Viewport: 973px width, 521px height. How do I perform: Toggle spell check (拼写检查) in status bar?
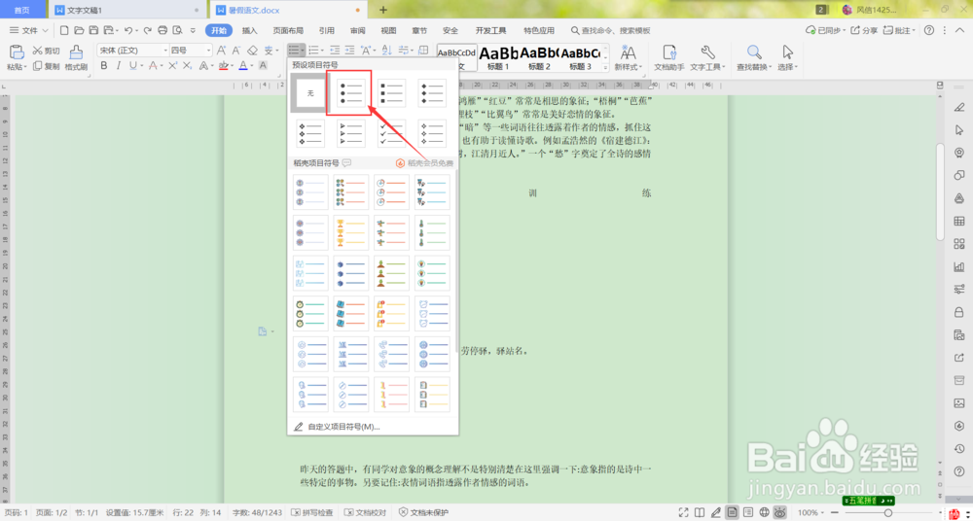click(x=312, y=513)
